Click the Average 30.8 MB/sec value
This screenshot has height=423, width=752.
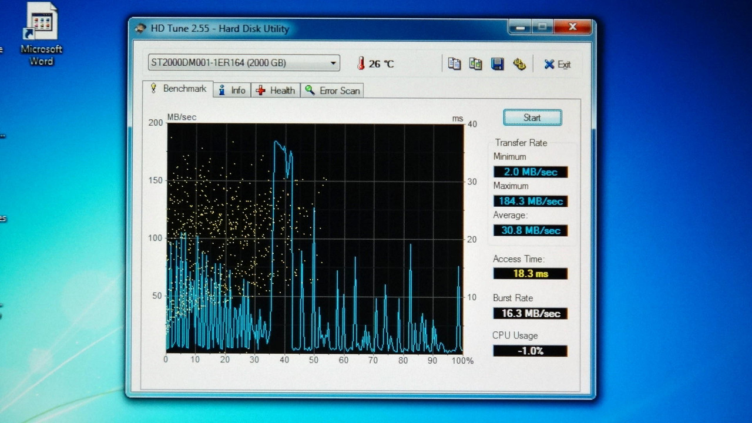[531, 231]
